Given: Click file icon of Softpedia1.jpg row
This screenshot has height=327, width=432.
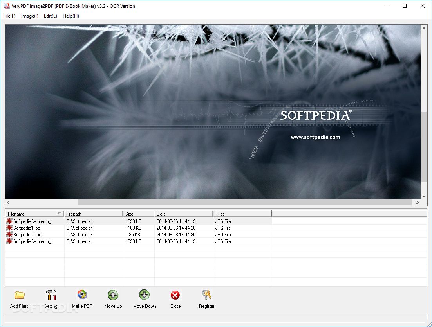Looking at the screenshot, I should 9,228.
